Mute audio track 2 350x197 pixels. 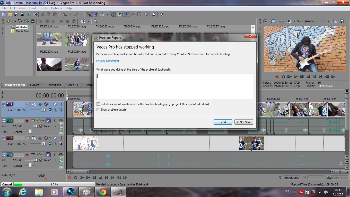coord(48,121)
